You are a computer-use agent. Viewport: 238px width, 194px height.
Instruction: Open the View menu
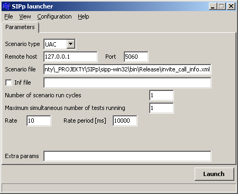click(x=25, y=16)
